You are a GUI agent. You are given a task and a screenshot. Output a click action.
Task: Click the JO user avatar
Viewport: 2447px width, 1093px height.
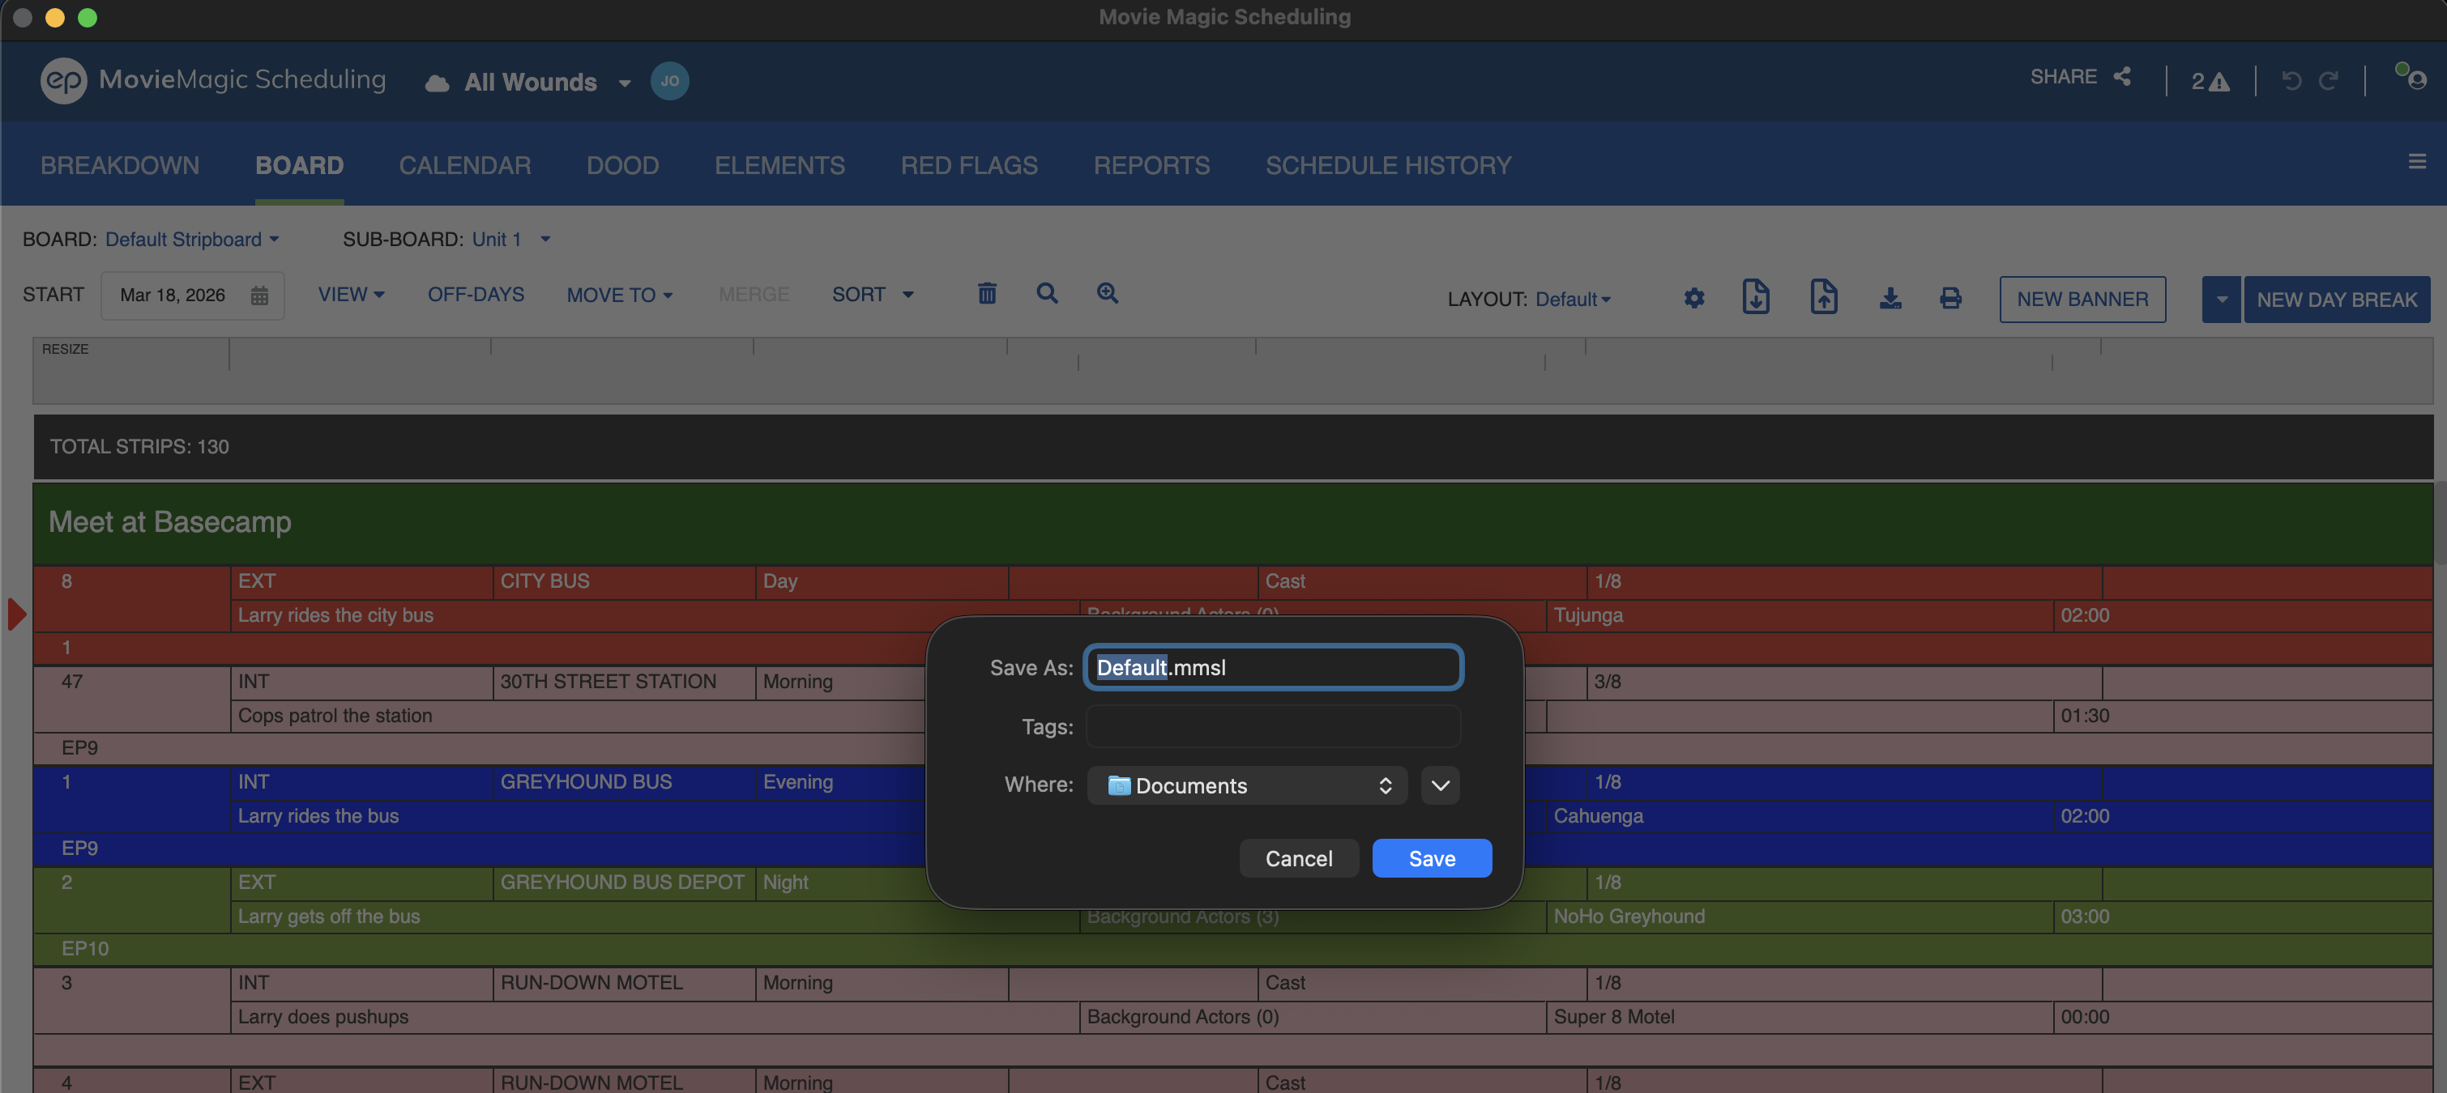[670, 81]
